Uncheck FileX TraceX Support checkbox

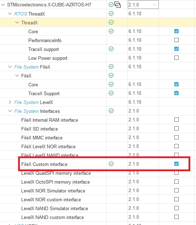(x=176, y=93)
